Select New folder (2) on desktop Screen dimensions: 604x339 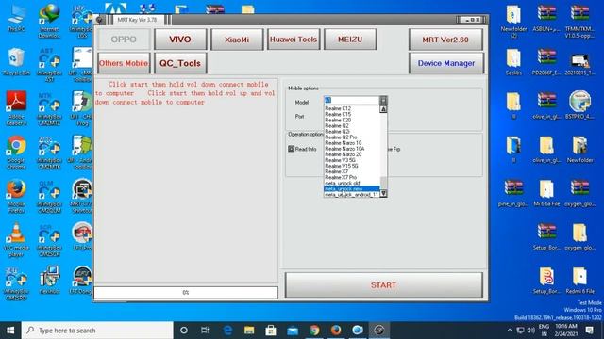513,22
